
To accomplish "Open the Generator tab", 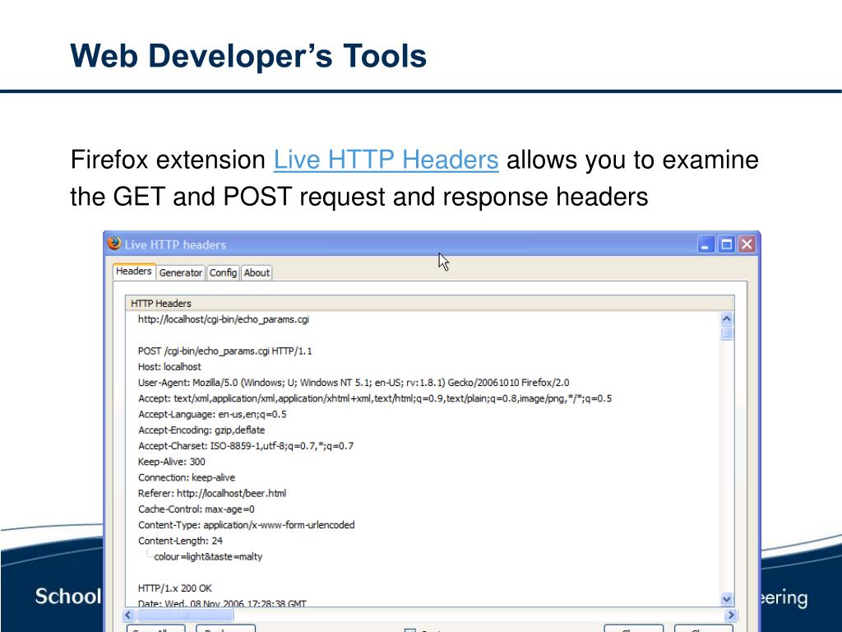I will coord(180,272).
